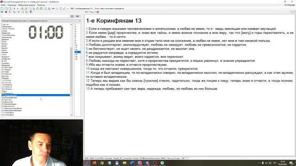Select К Римлянам in the book list
Screen dimensions: 296x166
tap(7, 93)
